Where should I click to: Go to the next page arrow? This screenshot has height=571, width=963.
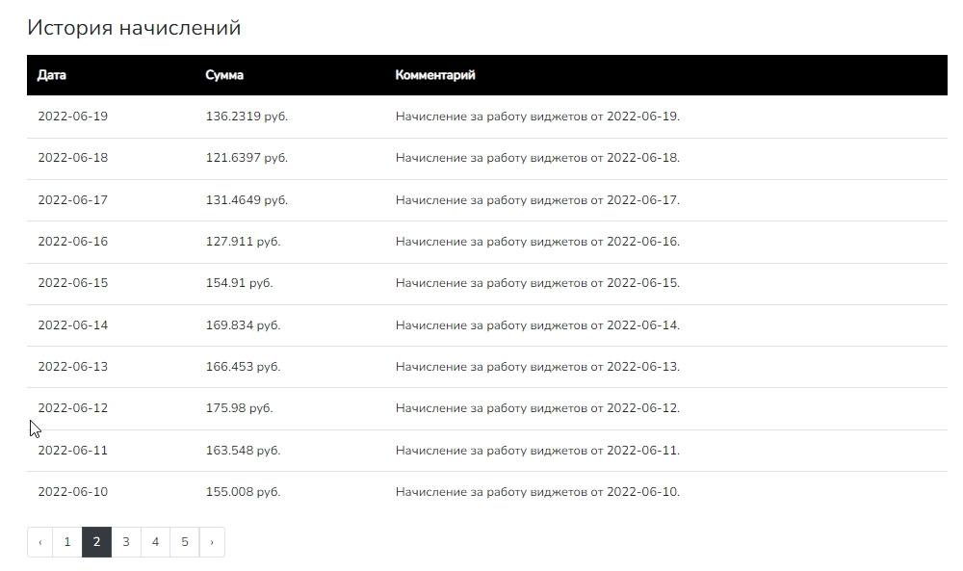pyautogui.click(x=212, y=542)
